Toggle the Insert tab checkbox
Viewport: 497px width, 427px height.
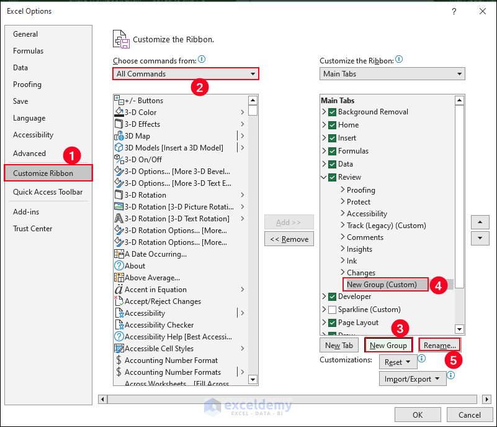coord(332,138)
